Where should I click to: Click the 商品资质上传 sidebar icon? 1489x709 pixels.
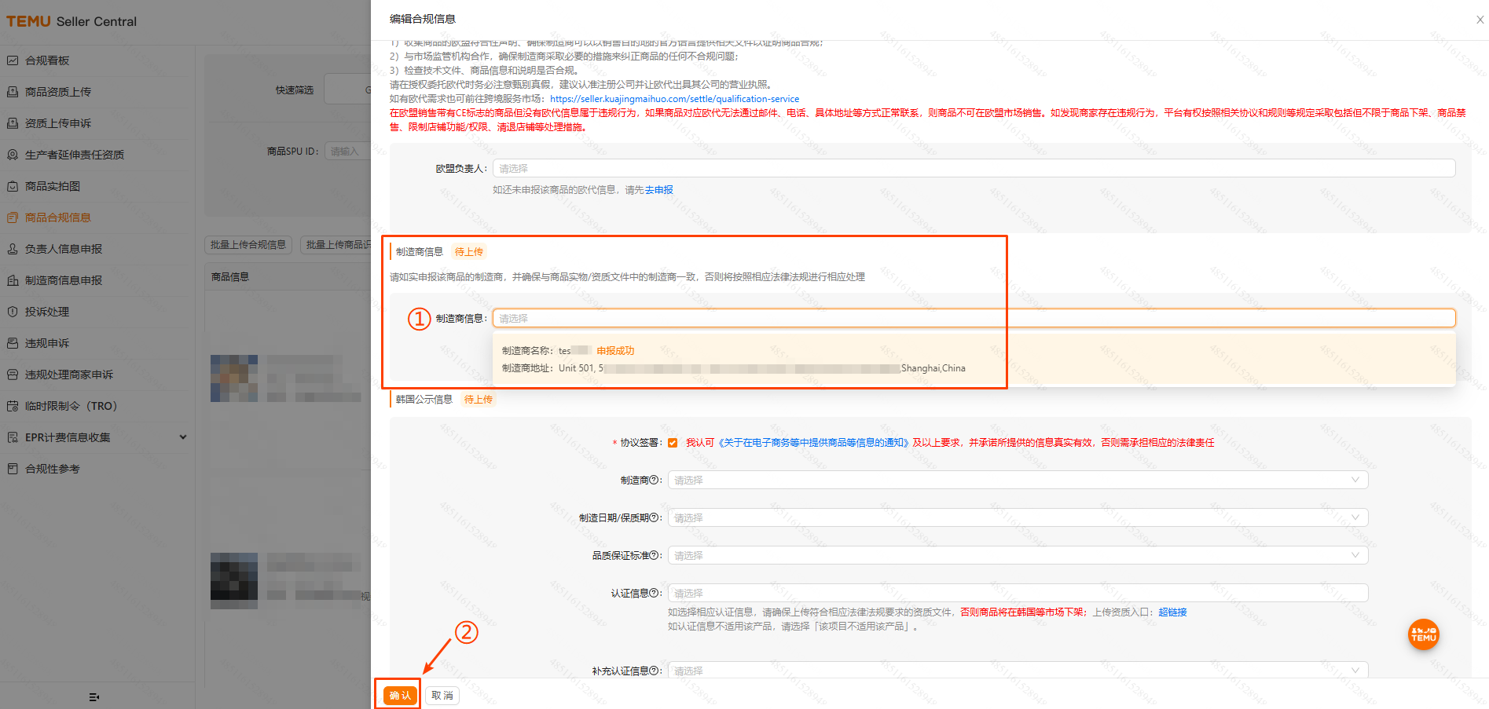[13, 92]
